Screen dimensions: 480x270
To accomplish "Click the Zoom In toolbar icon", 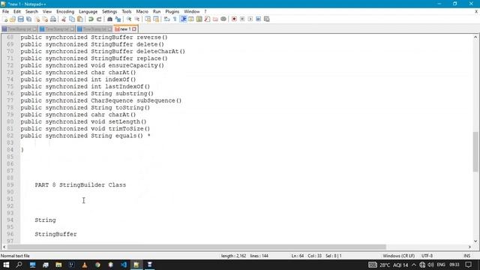I will [x=129, y=19].
